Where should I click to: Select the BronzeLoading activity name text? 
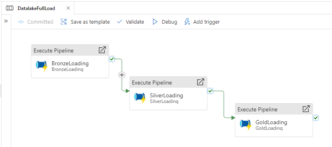point(70,63)
